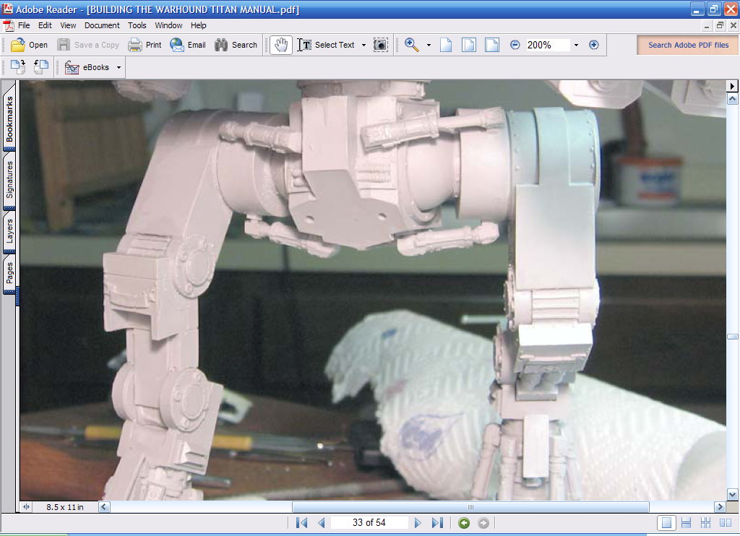The width and height of the screenshot is (740, 536).
Task: Set view to Fit Width icon
Action: (x=491, y=45)
